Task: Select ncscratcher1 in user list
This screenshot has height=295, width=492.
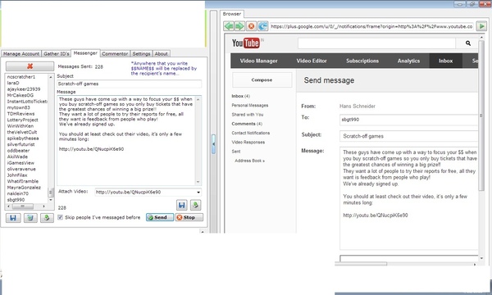Action: tap(21, 77)
